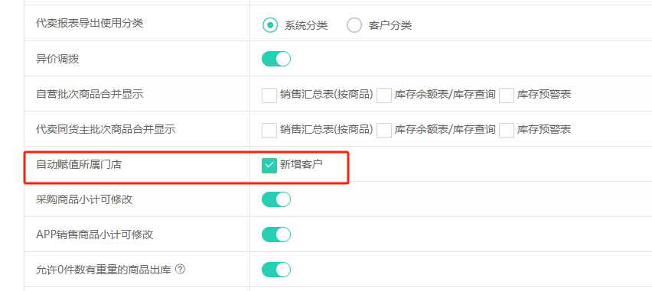Check 销售汇总表(按商品) in 自营批次商品合并显示 row

(269, 95)
